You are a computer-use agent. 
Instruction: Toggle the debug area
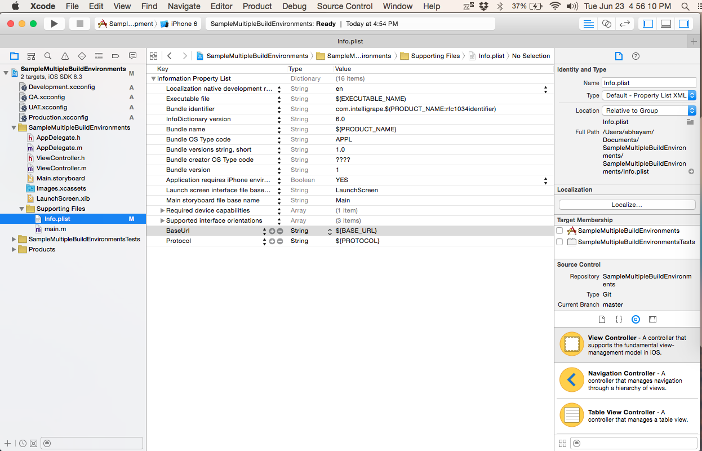pyautogui.click(x=666, y=24)
